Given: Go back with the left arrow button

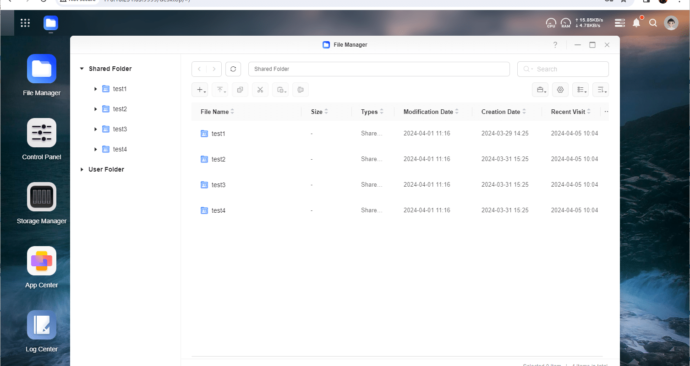Looking at the screenshot, I should point(199,69).
